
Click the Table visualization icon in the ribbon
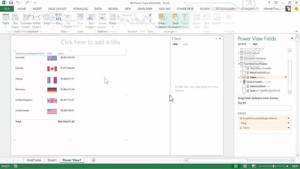[x=6, y=17]
